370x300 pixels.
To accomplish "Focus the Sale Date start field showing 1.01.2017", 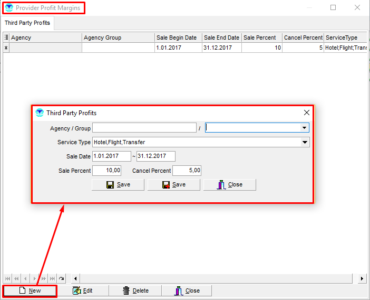I will click(111, 156).
